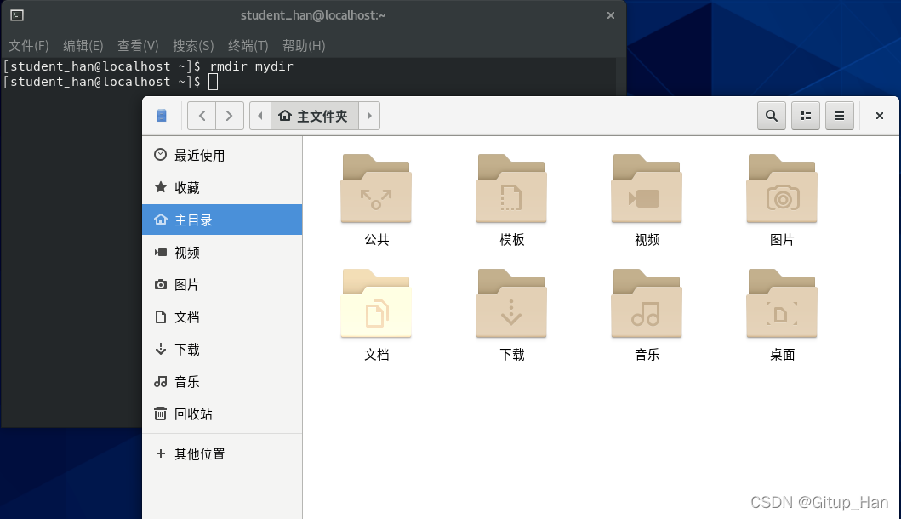Select 文档 in the sidebar
Image resolution: width=901 pixels, height=519 pixels.
(x=222, y=317)
